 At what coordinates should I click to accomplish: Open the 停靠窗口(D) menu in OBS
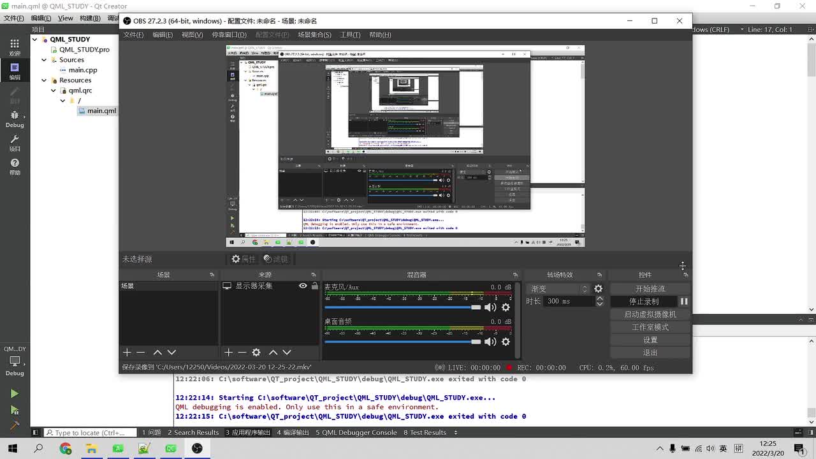(x=229, y=34)
